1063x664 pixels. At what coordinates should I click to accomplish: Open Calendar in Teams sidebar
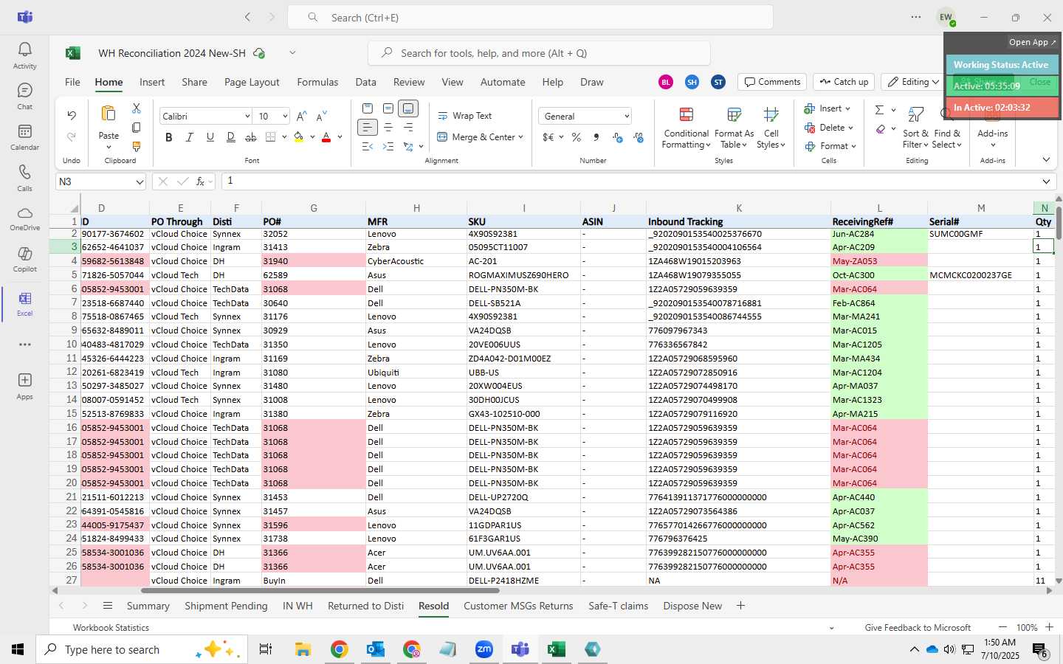click(24, 137)
